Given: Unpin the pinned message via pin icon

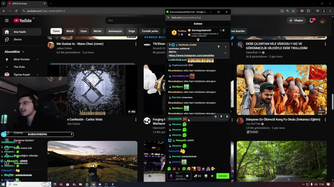Looking at the screenshot, I should (219, 47).
